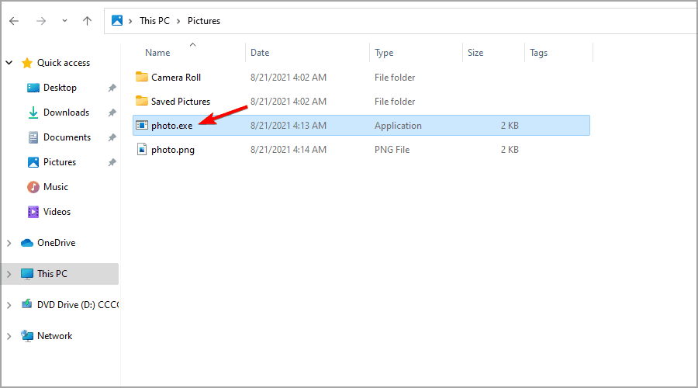
Task: Open Desktop in Quick access
Action: click(x=60, y=88)
